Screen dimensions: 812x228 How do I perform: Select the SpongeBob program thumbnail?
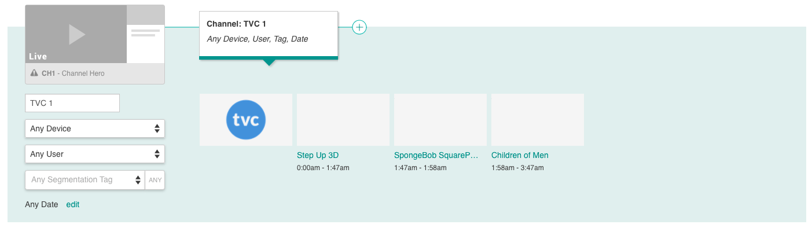(440, 120)
